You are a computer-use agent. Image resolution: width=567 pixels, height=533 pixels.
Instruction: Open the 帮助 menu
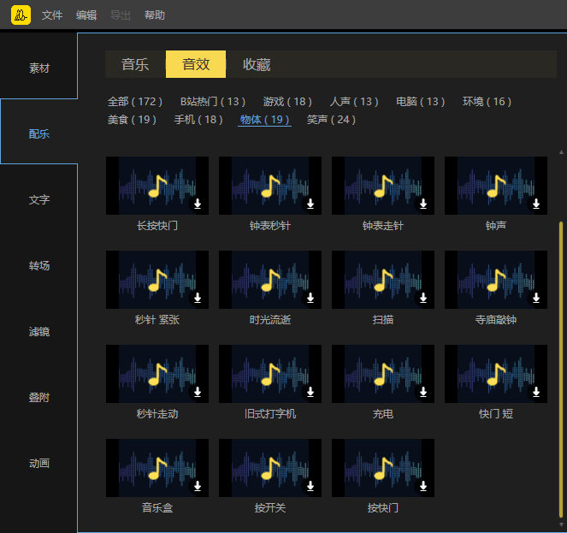click(155, 15)
